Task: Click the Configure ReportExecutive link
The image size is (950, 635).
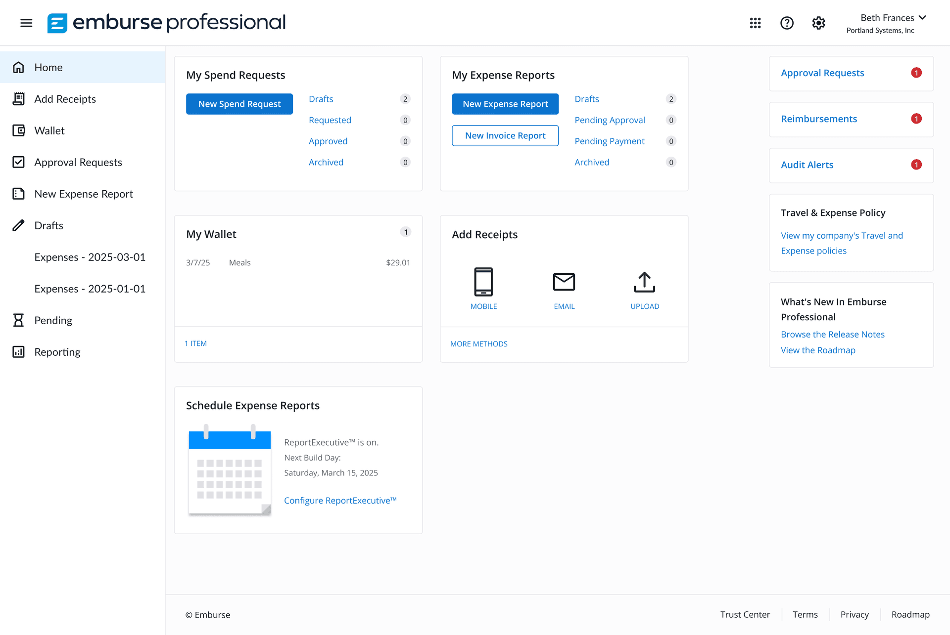Action: [x=340, y=500]
